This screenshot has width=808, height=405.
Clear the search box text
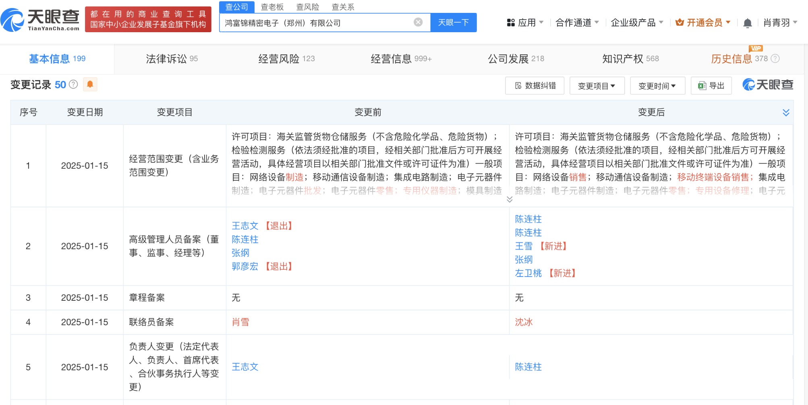(418, 22)
